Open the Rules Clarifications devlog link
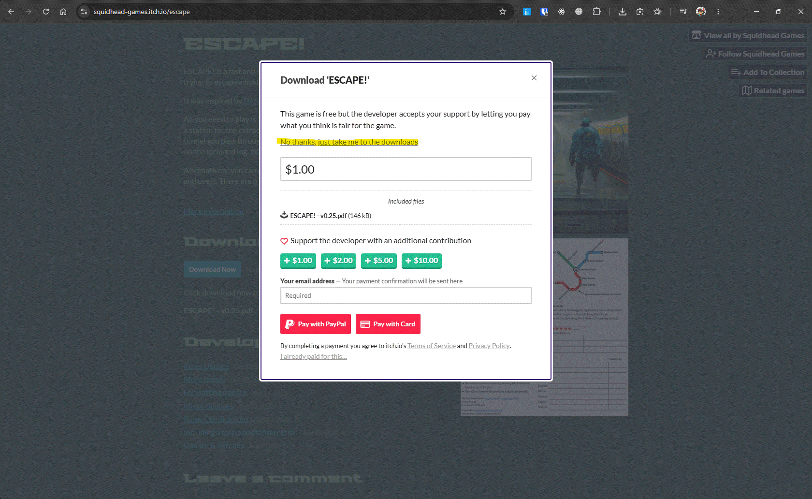The height and width of the screenshot is (499, 812). (x=216, y=419)
